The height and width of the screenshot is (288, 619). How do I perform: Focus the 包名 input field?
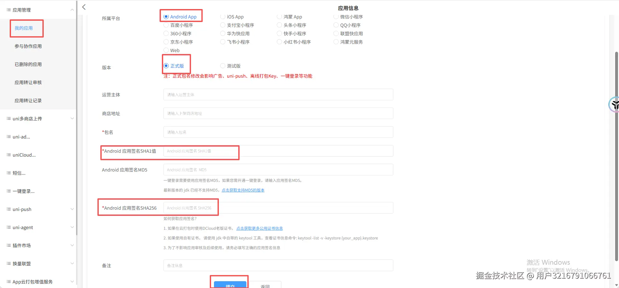(x=278, y=132)
